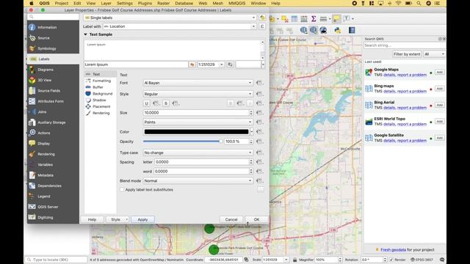The image size is (470, 264).
Task: Click Filter by extent button
Action: [407, 54]
